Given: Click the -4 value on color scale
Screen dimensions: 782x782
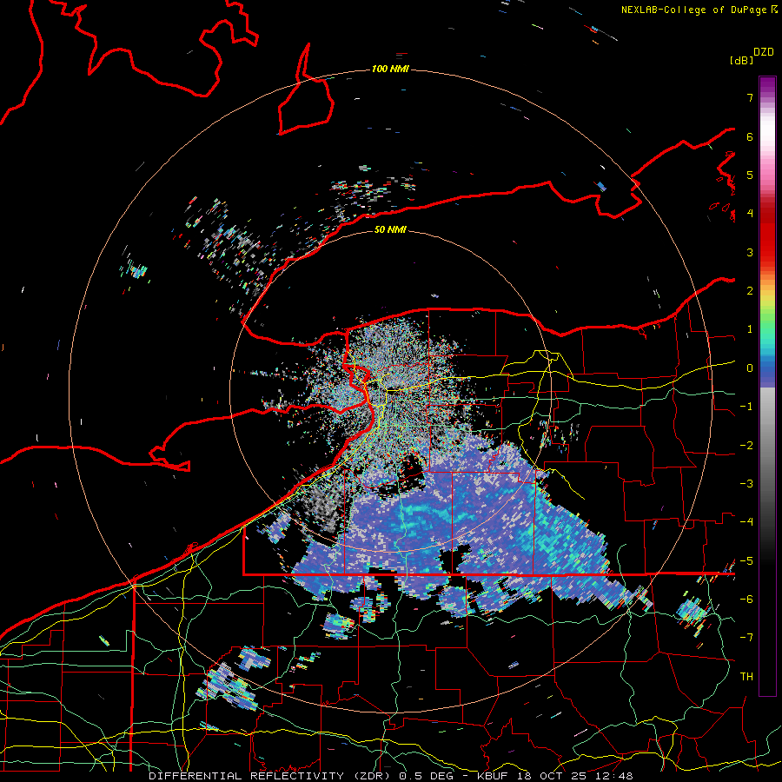Looking at the screenshot, I should [x=746, y=522].
